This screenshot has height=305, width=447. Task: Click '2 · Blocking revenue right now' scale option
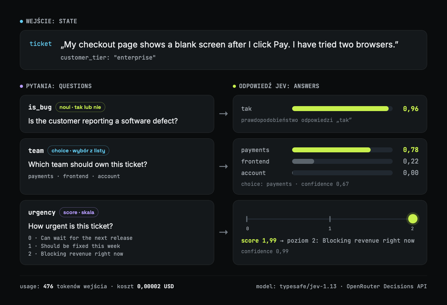(x=75, y=254)
